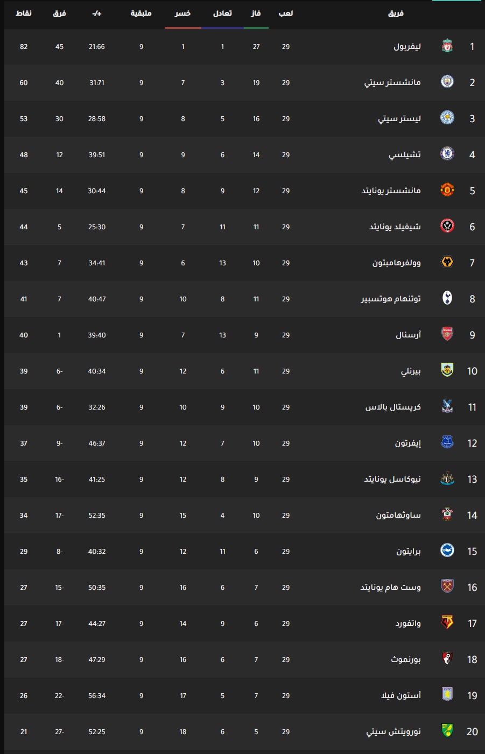The height and width of the screenshot is (754, 485).
Task: Select the فاز wins column header
Action: click(x=256, y=13)
